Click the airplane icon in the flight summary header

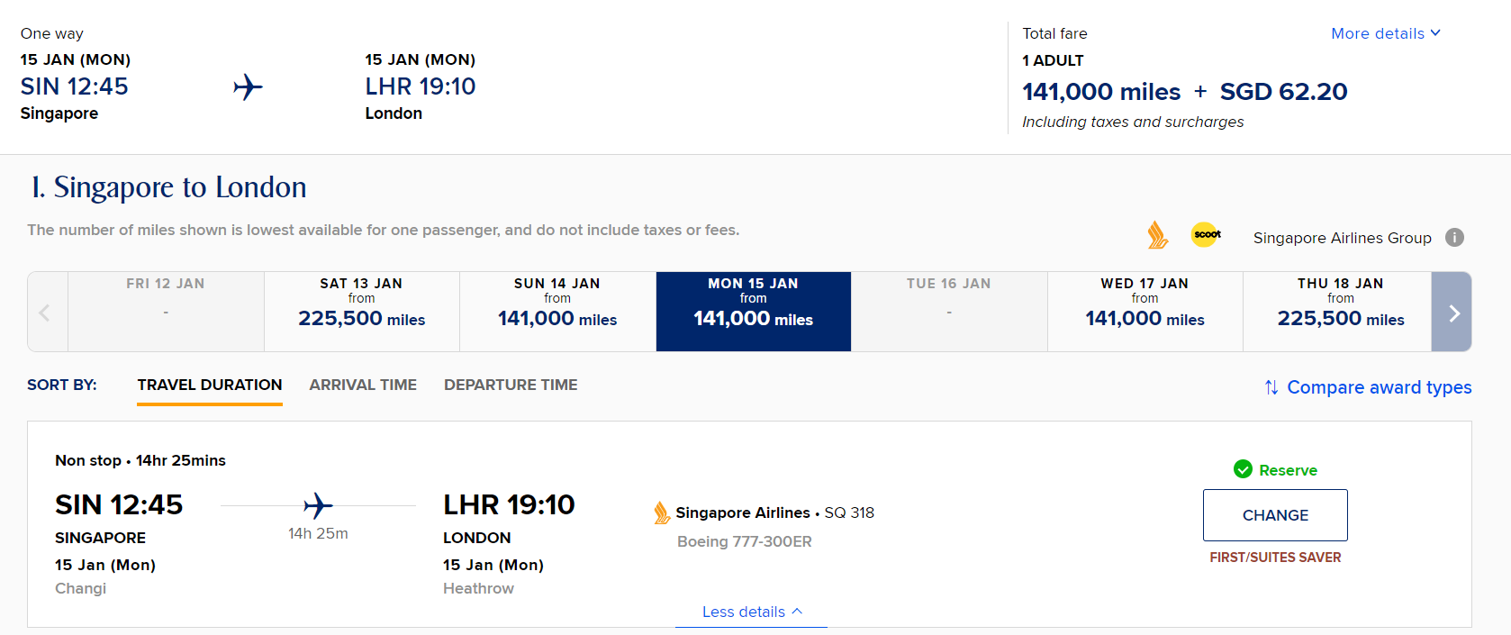click(248, 87)
